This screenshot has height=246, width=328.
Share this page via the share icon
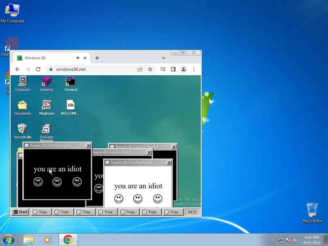pos(140,69)
